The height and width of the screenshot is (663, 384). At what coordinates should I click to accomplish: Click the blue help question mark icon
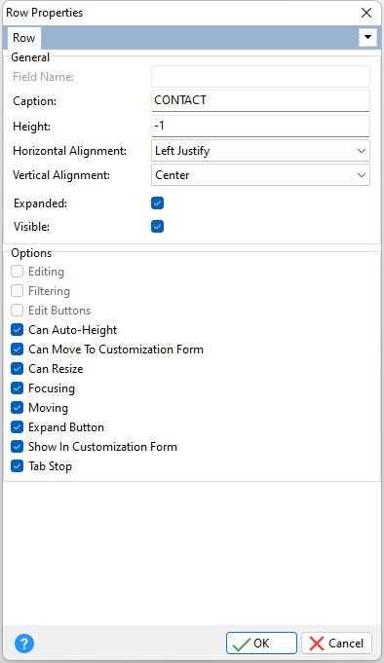[x=24, y=644]
